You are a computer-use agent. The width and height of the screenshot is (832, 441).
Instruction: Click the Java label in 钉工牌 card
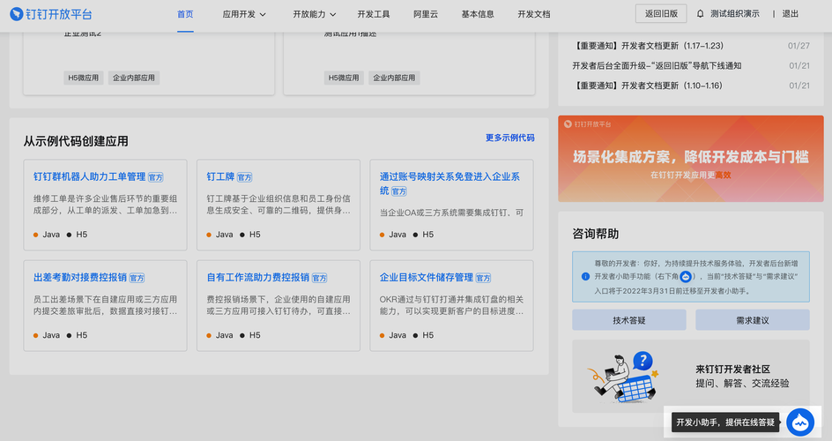225,235
